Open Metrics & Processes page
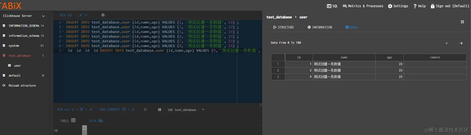 tap(363, 6)
